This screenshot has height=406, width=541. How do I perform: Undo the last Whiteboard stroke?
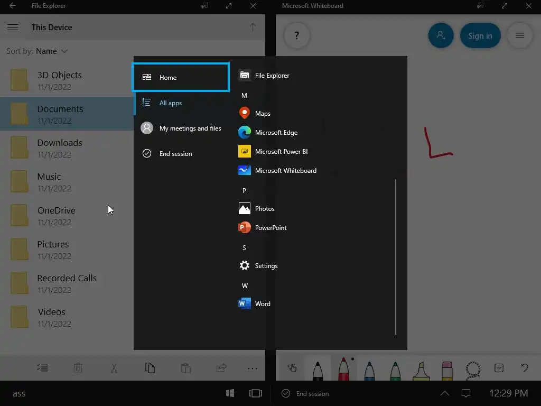tap(525, 368)
